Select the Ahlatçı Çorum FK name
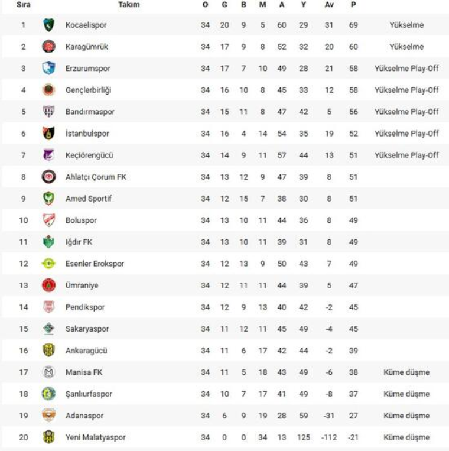 click(x=96, y=177)
